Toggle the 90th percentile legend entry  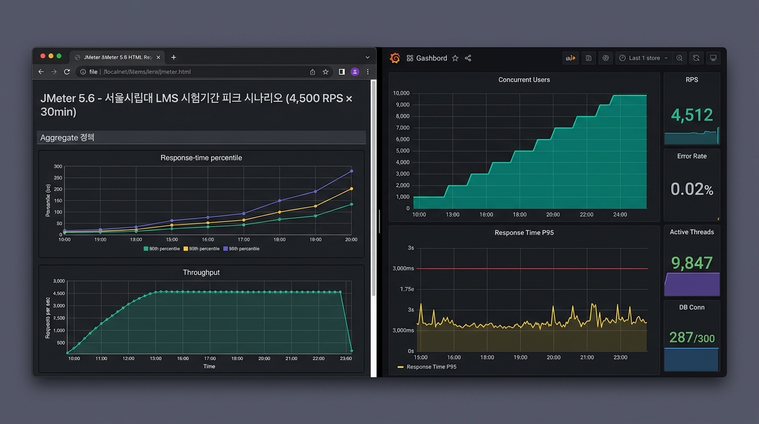point(162,249)
